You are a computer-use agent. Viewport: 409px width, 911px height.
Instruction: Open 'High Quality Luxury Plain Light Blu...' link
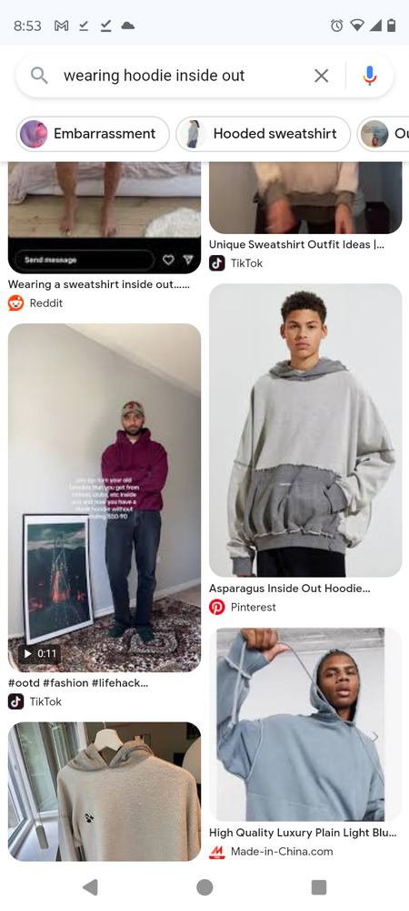[x=303, y=834]
